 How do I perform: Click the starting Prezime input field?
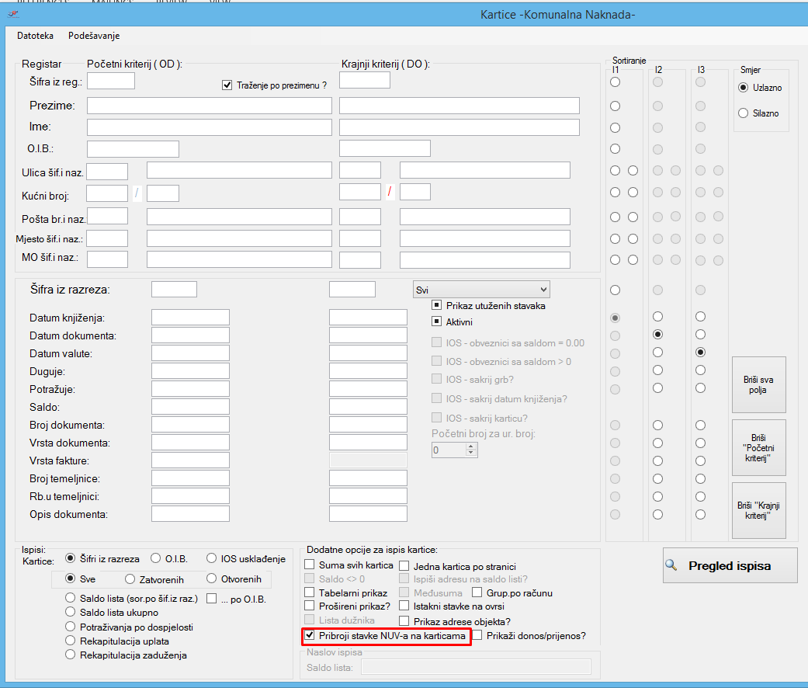coord(209,106)
